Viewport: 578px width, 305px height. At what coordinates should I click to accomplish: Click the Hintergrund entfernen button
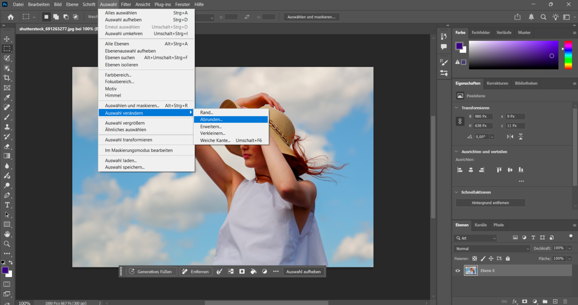[490, 202]
